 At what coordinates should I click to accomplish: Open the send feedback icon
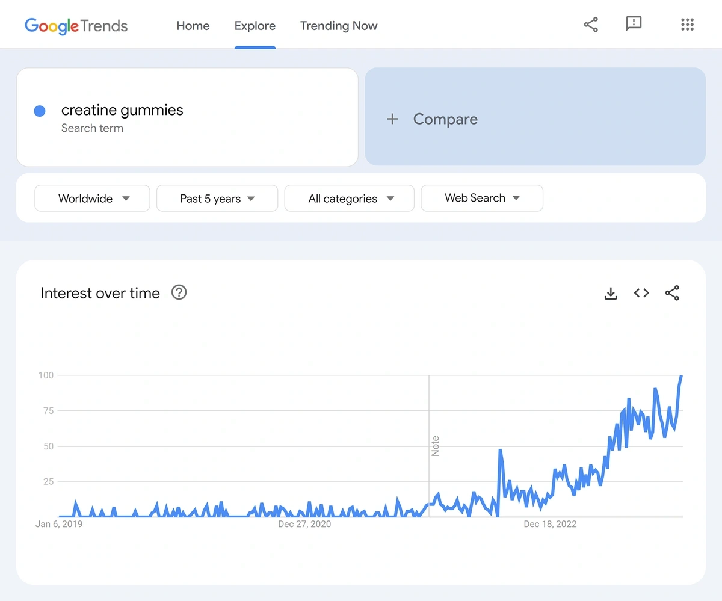click(x=634, y=25)
